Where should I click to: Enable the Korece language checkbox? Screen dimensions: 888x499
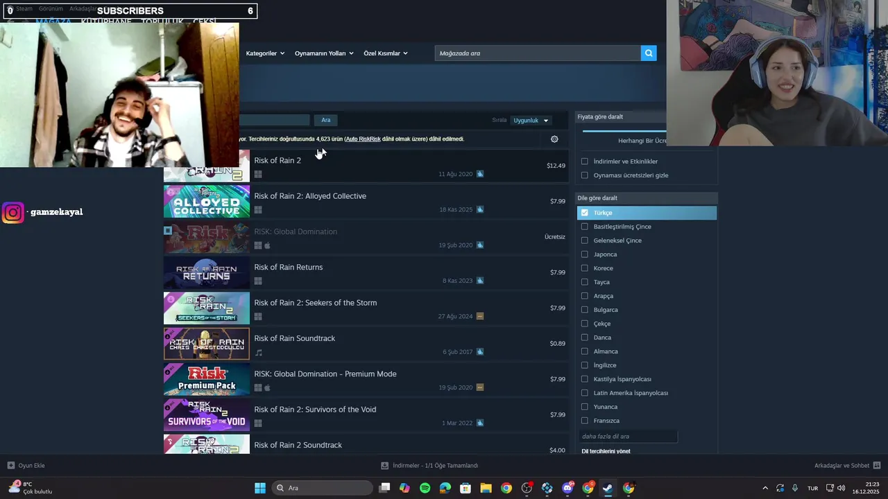(x=585, y=268)
